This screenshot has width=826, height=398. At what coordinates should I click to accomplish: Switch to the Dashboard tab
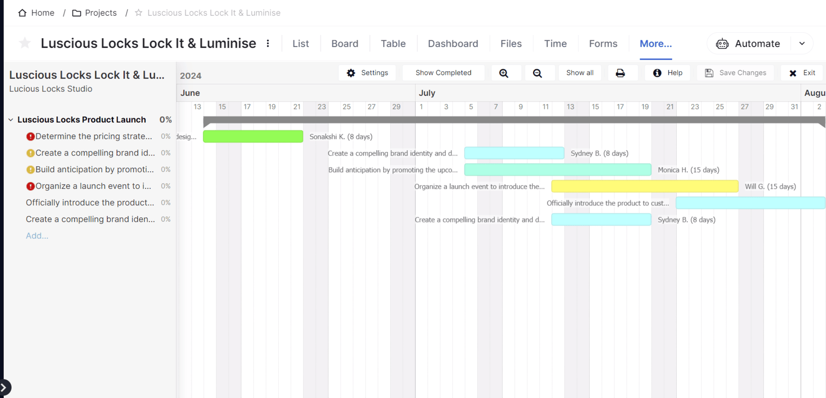pyautogui.click(x=453, y=43)
